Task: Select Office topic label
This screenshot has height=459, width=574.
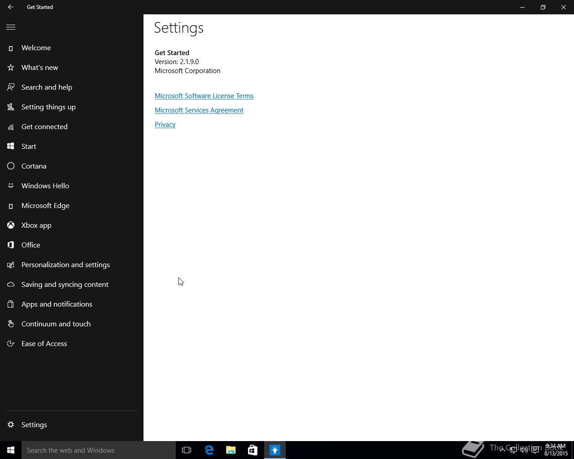Action: point(30,245)
